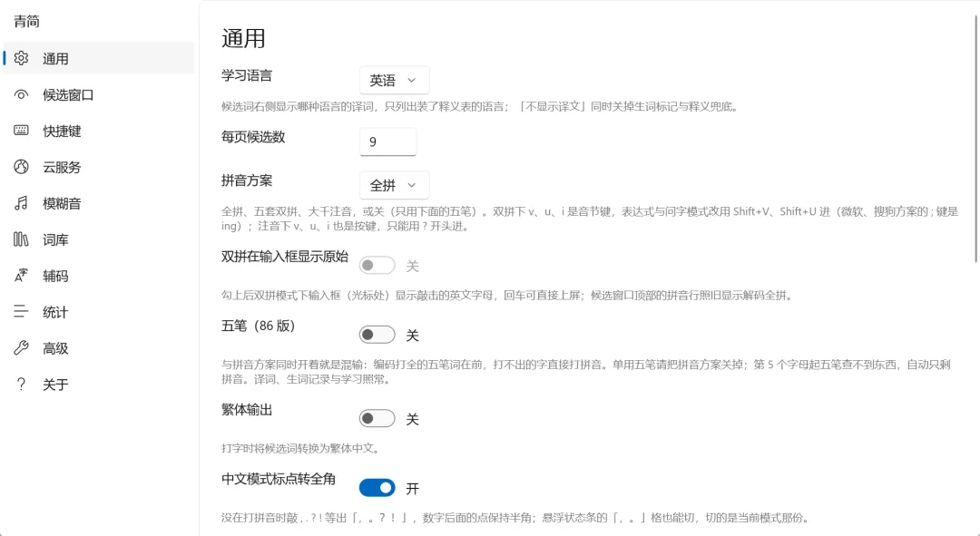Open 高级 settings
Screen dimensions: 980x536
click(x=99, y=348)
